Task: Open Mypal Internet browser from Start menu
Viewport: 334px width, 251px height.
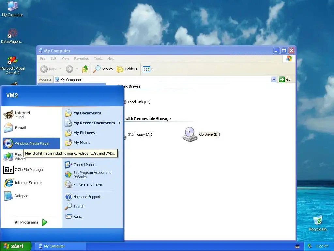Action: (31, 115)
